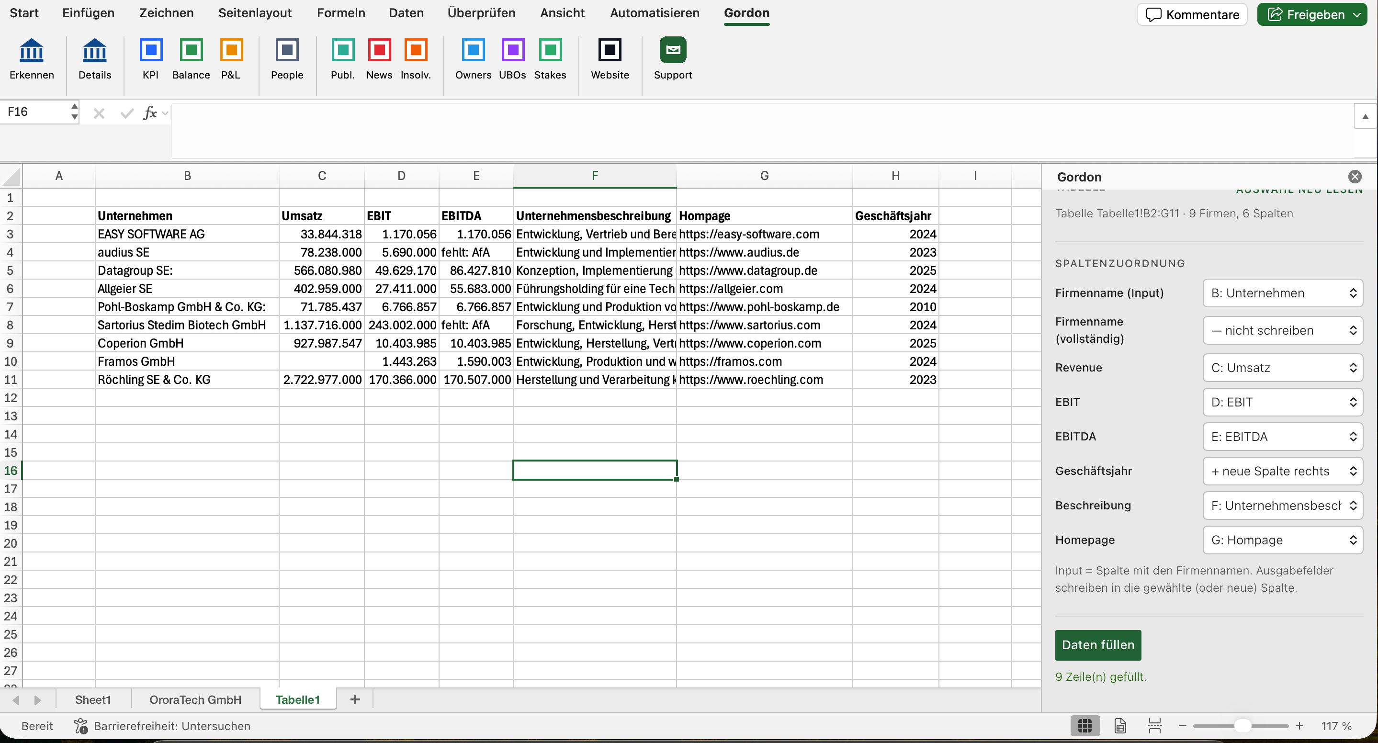This screenshot has height=743, width=1378.
Task: Open the EBITDA column mapping dropdown
Action: click(x=1282, y=437)
